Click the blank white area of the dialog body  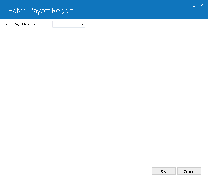pos(104,93)
